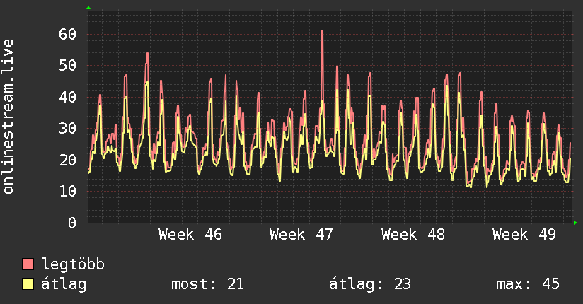Click the pink legtöbb legend swatch
Screen dimensions: 583x304
pyautogui.click(x=28, y=264)
